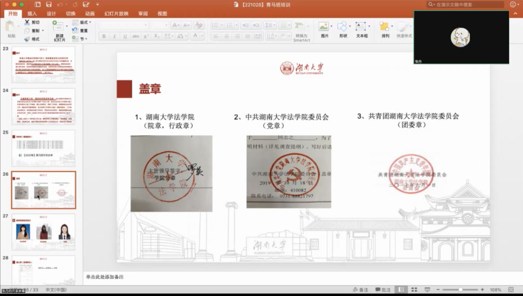Viewport: 523px width, 296px height.
Task: Select the Format Painter (格式) brush
Action: pos(27,39)
